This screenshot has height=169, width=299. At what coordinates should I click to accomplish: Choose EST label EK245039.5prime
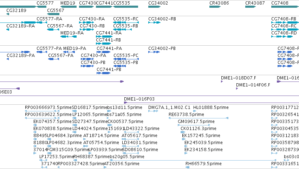pyautogui.click(x=203, y=143)
